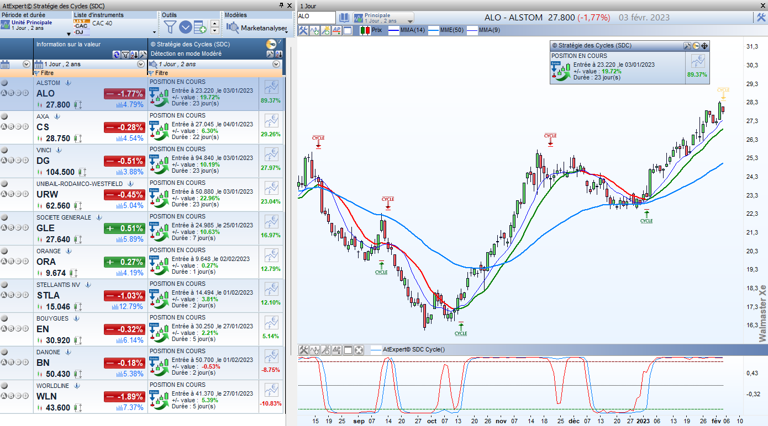Toggle the grey circle marker for ALSTOM row
The width and height of the screenshot is (768, 426).
pyautogui.click(x=4, y=83)
